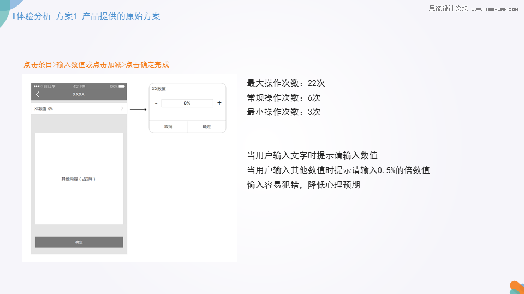Expand the chevron on the XX数值 row
524x294 pixels.
122,109
